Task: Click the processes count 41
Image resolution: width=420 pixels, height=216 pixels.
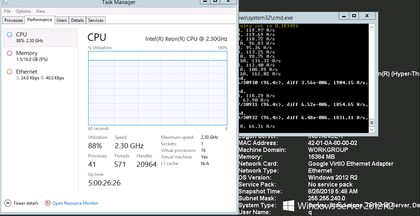Action: [x=92, y=164]
